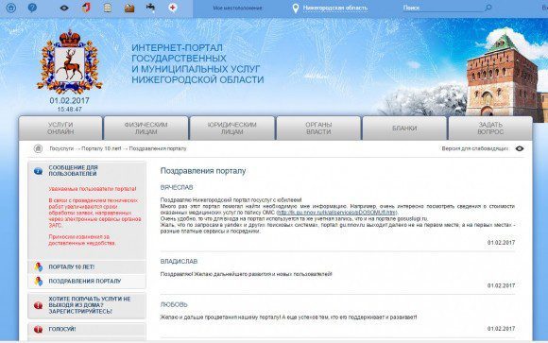Screen dimensions: 548x343
Task: Click the Мое местоположение label
Action: point(238,8)
